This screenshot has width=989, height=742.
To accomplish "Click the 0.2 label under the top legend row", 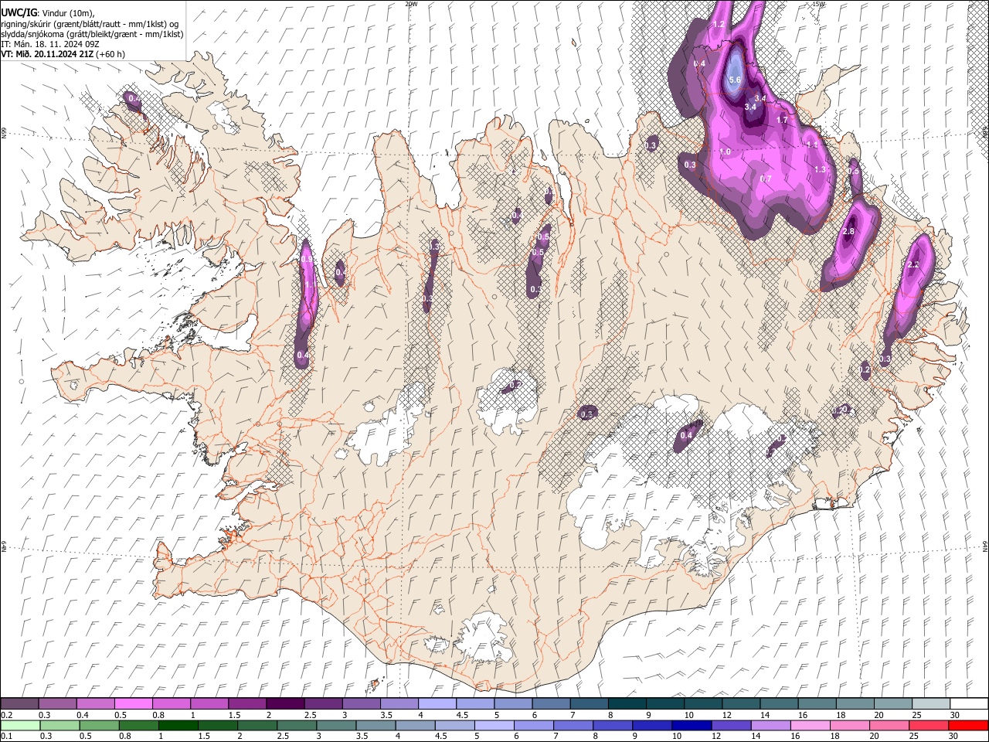I will point(7,715).
